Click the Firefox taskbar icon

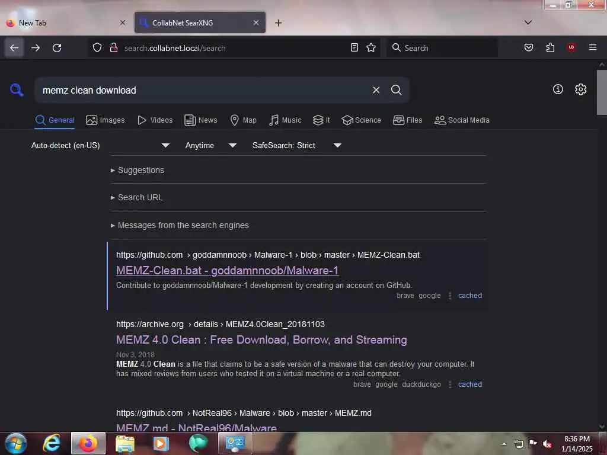[x=88, y=443]
